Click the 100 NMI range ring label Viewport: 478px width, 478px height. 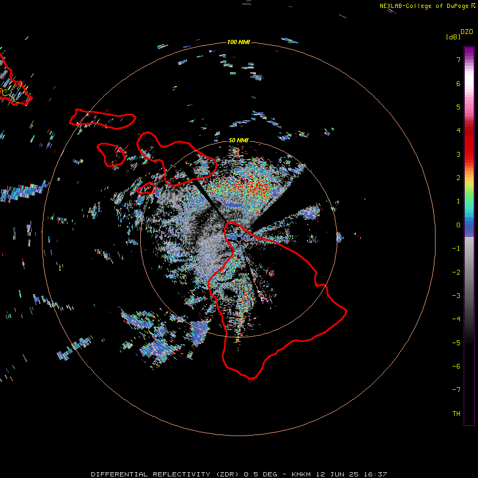pos(238,42)
